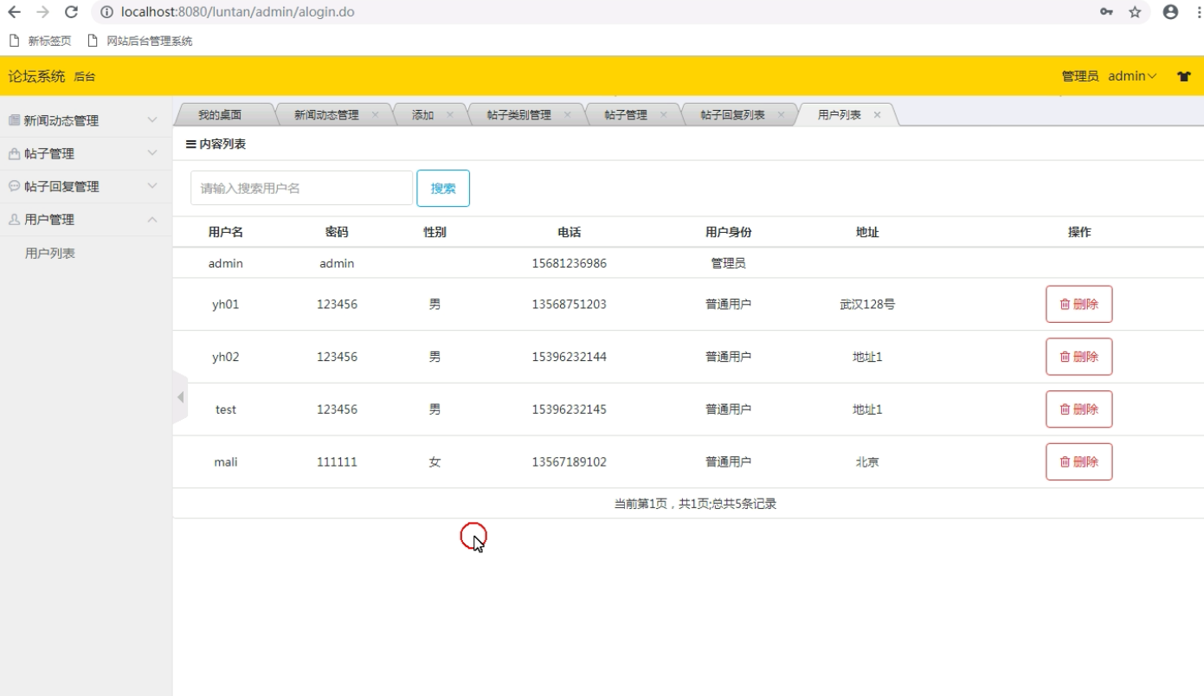
Task: Select phone number 15681236986
Action: click(570, 263)
